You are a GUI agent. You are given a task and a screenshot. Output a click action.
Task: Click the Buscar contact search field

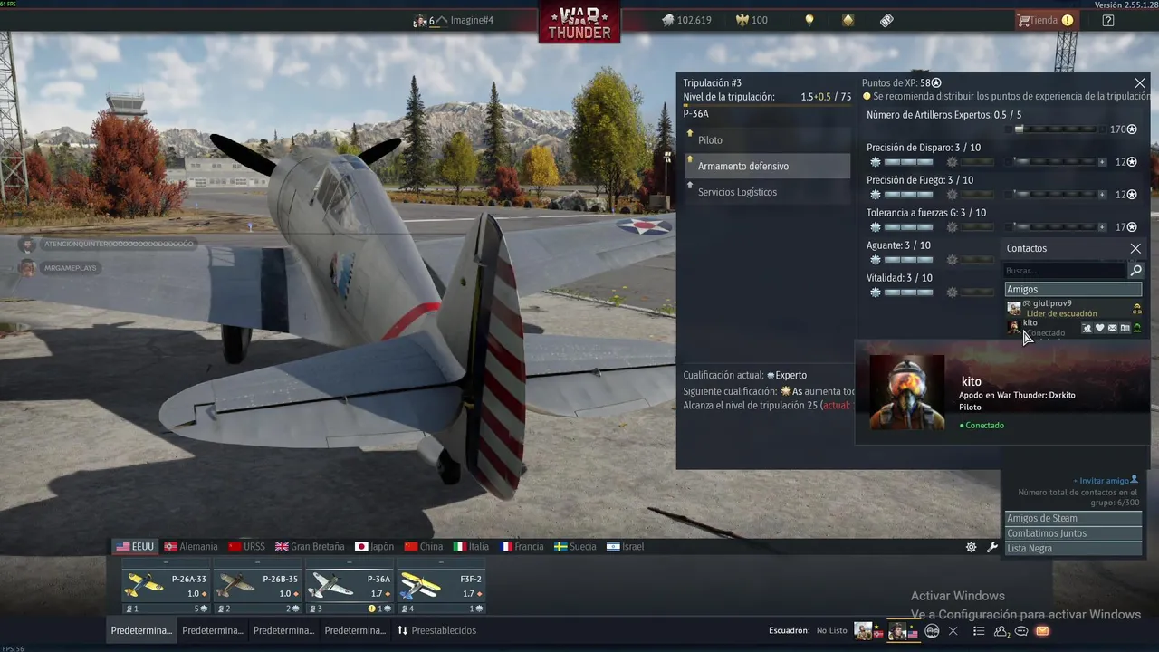coord(1065,271)
